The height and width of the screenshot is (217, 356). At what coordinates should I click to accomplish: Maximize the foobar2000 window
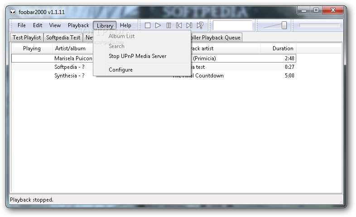(x=316, y=10)
